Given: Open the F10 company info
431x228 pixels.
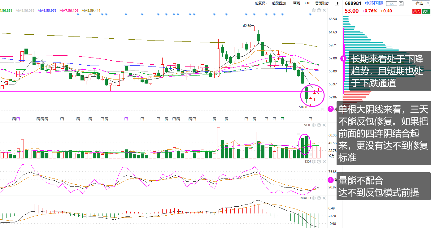Looking at the screenshot, I should point(307,3).
